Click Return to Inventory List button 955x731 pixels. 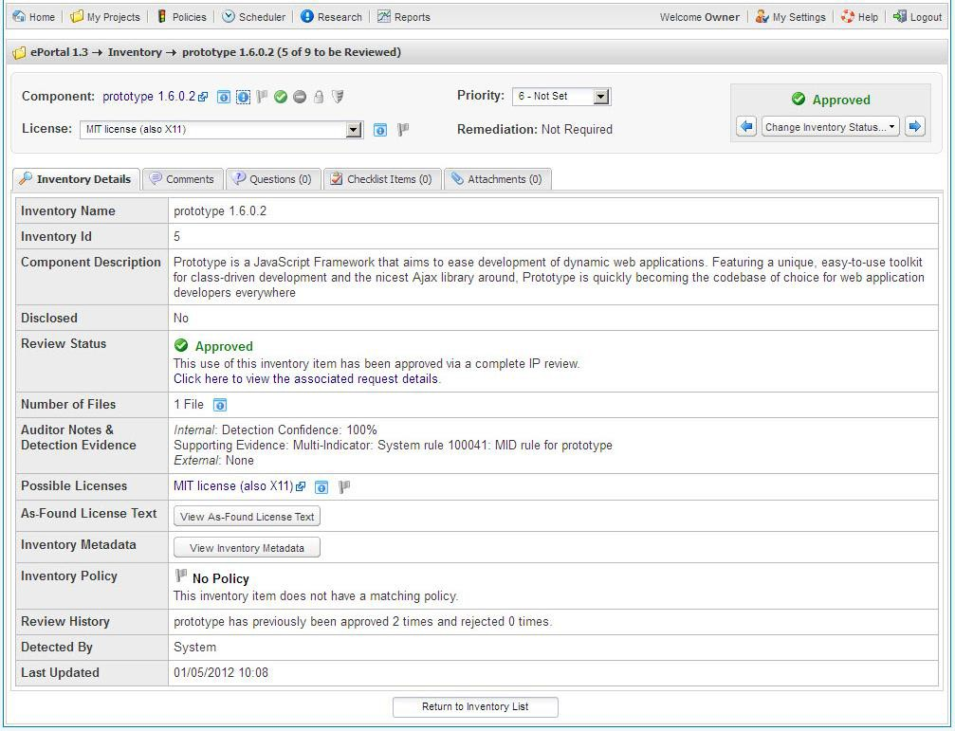(x=475, y=706)
